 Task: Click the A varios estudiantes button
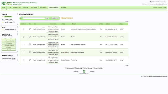9,41
